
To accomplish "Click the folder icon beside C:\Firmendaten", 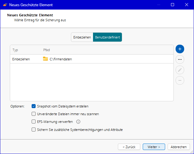I will point(45,59).
